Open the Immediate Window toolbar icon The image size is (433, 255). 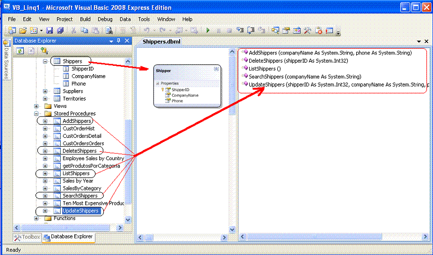(x=329, y=31)
